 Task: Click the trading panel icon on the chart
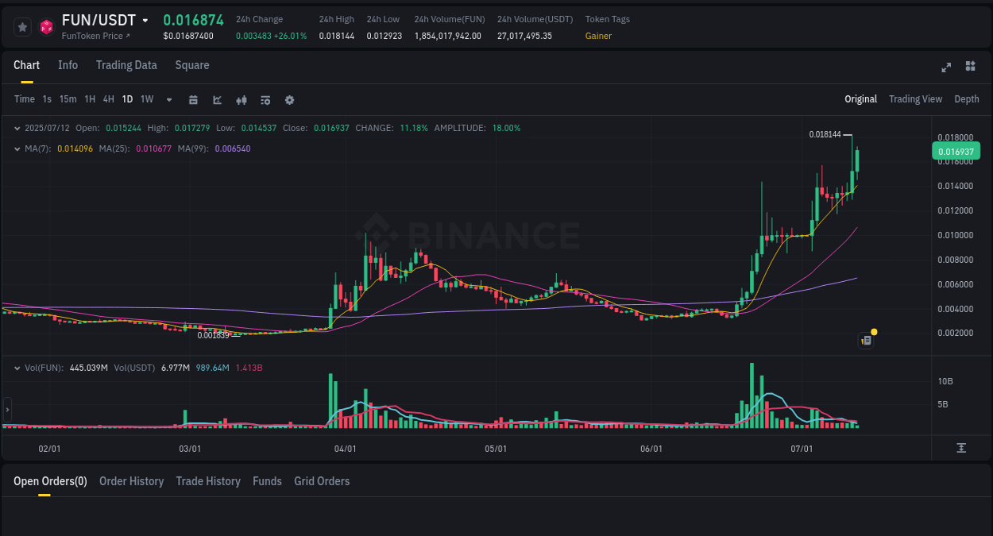point(865,340)
